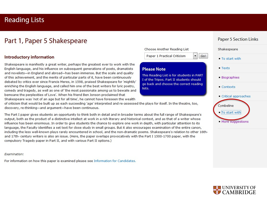Click the 'Paper 1 Practical Criticism' combo box
The width and height of the screenshot is (267, 200).
[169, 56]
